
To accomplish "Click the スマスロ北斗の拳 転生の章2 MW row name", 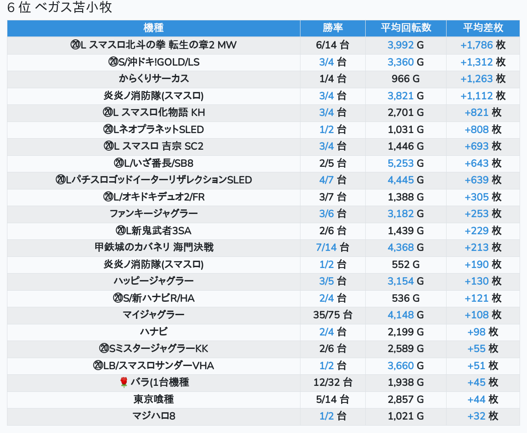I will click(x=153, y=45).
